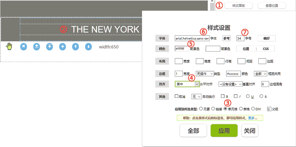Click the move up arrow circle icon
This screenshot has width=296, height=147.
tap(76, 46)
